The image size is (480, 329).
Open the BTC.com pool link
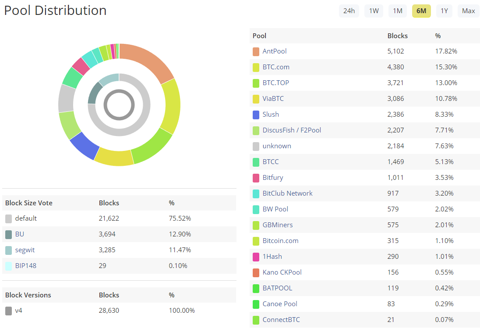pyautogui.click(x=276, y=67)
